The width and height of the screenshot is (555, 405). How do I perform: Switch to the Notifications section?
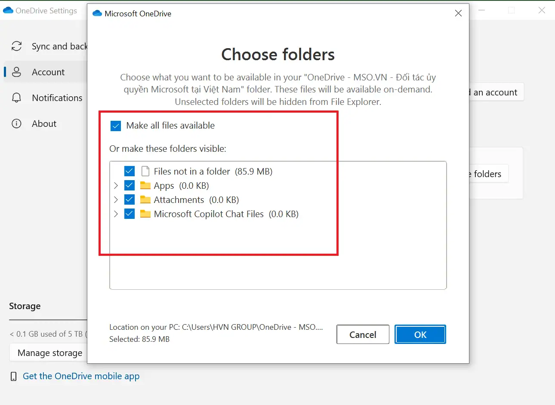coord(57,98)
